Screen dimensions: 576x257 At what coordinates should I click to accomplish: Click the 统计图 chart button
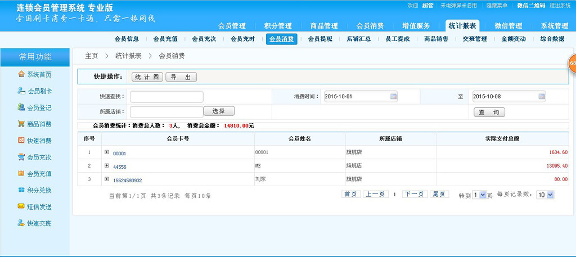point(147,77)
